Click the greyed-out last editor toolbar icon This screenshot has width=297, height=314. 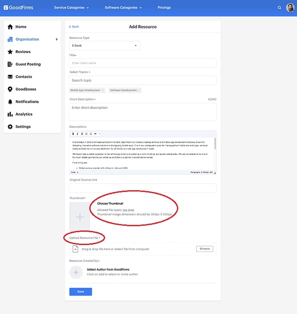(100, 134)
